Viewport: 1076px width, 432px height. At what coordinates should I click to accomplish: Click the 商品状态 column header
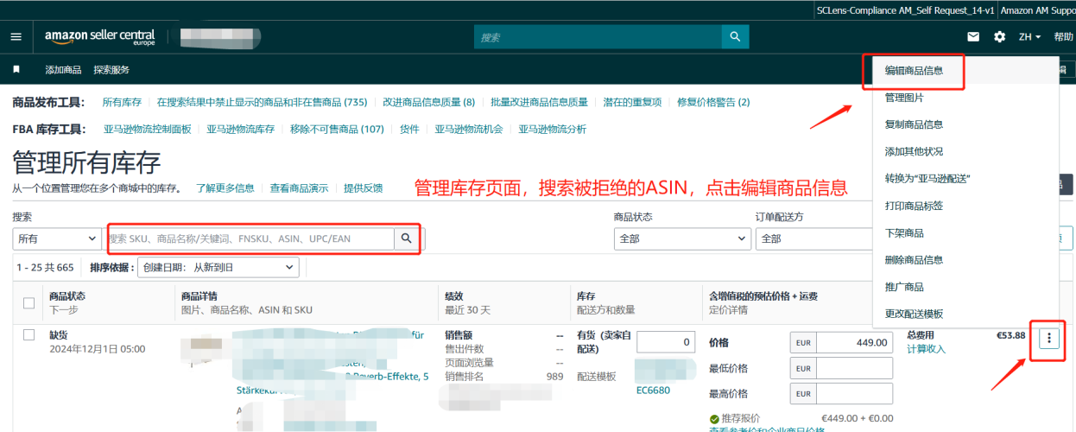click(67, 296)
